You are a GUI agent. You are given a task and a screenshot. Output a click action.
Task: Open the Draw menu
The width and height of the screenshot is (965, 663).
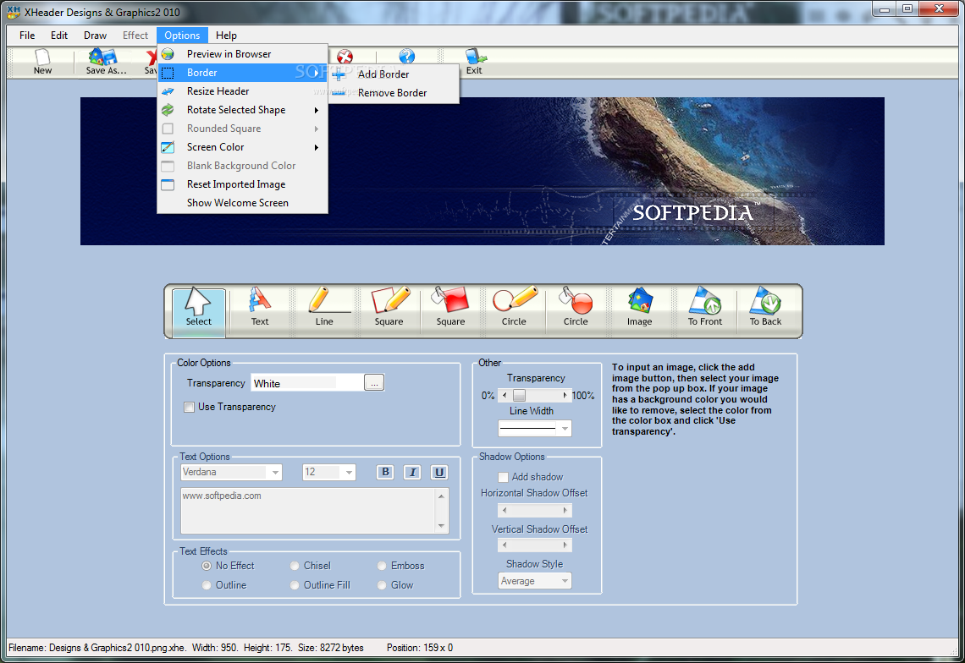click(x=96, y=35)
